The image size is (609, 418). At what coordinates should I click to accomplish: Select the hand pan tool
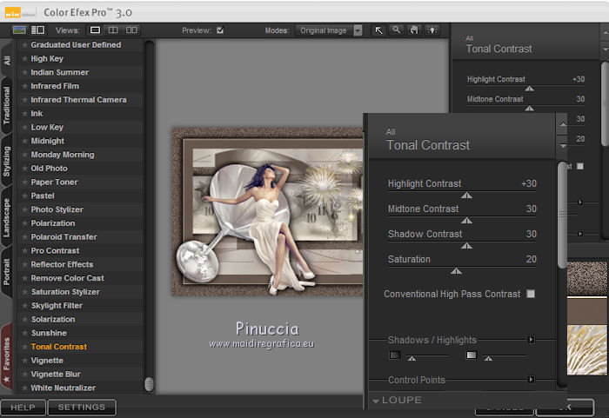(x=413, y=30)
